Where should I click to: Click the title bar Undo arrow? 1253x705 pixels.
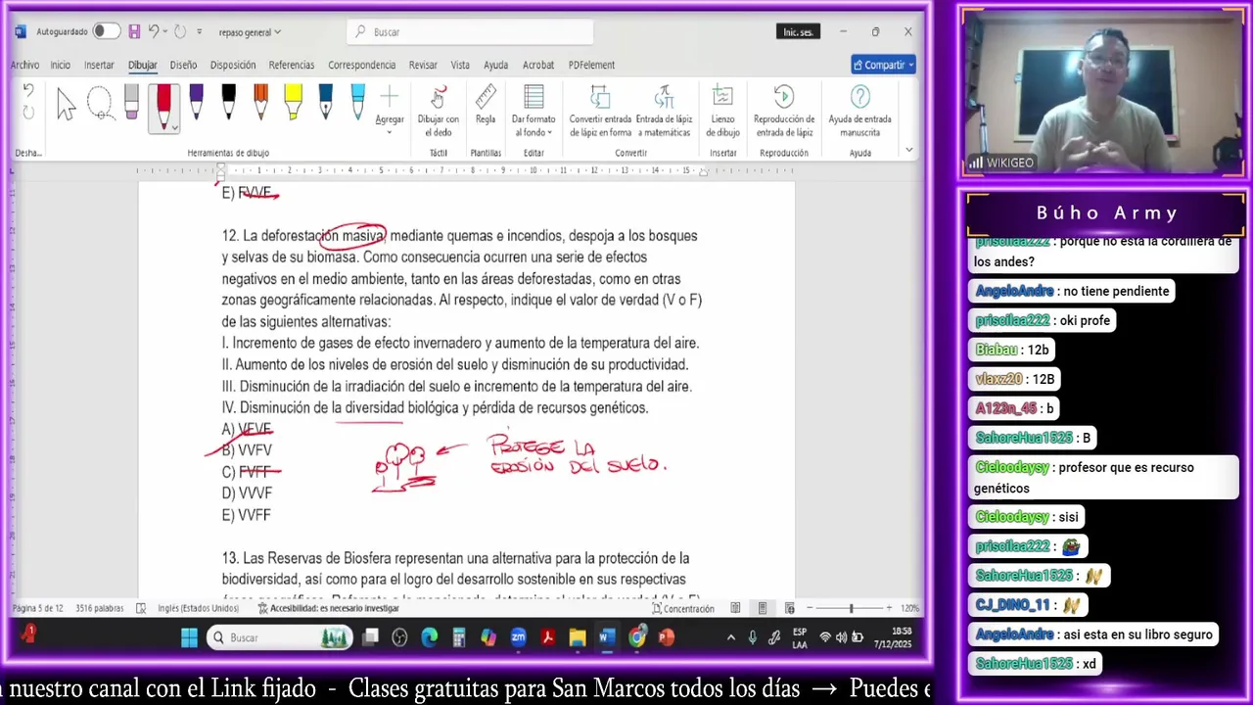pos(153,31)
